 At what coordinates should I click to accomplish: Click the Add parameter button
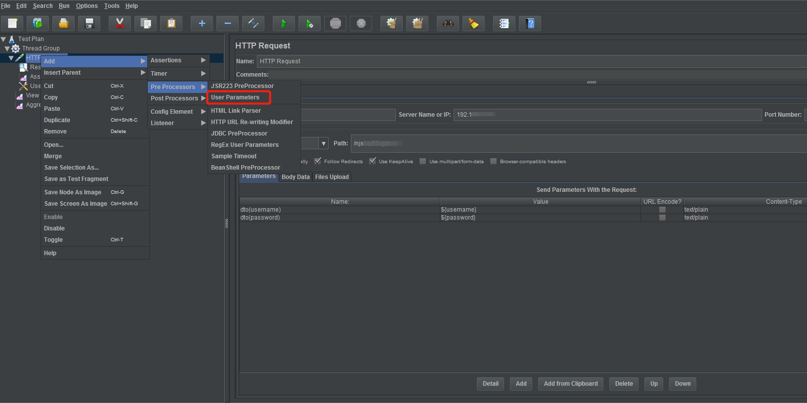point(521,384)
